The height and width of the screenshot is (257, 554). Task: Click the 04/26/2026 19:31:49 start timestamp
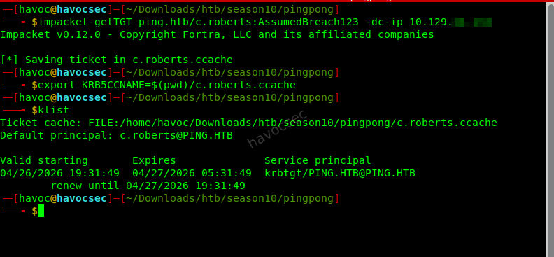(x=59, y=173)
